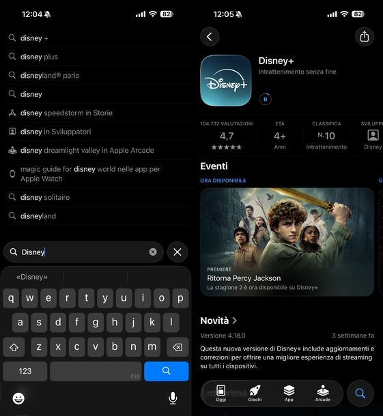The height and width of the screenshot is (416, 383).
Task: Tap the 'a' key
Action: [x=20, y=323]
